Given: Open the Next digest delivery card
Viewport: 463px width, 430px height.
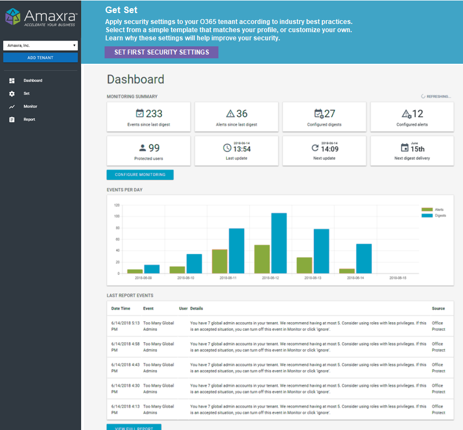Looking at the screenshot, I should click(x=412, y=151).
